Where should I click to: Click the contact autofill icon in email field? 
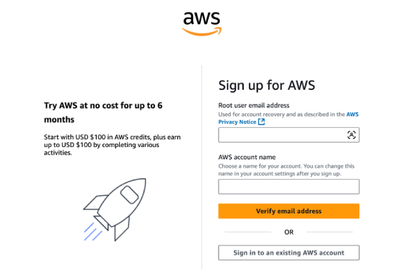click(x=351, y=135)
